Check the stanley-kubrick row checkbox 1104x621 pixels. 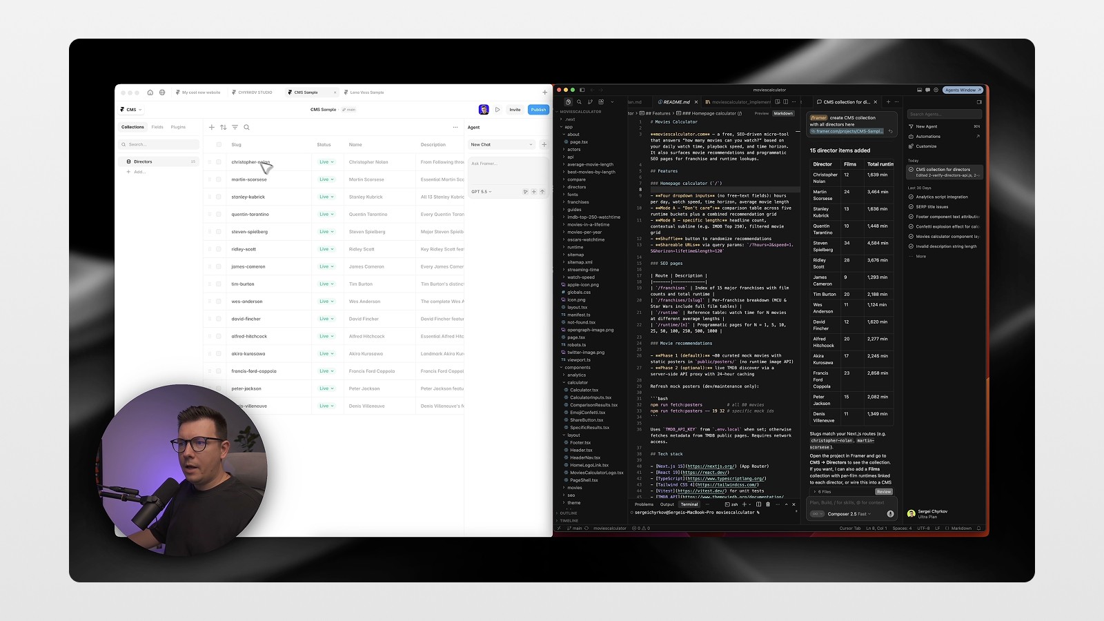(219, 197)
